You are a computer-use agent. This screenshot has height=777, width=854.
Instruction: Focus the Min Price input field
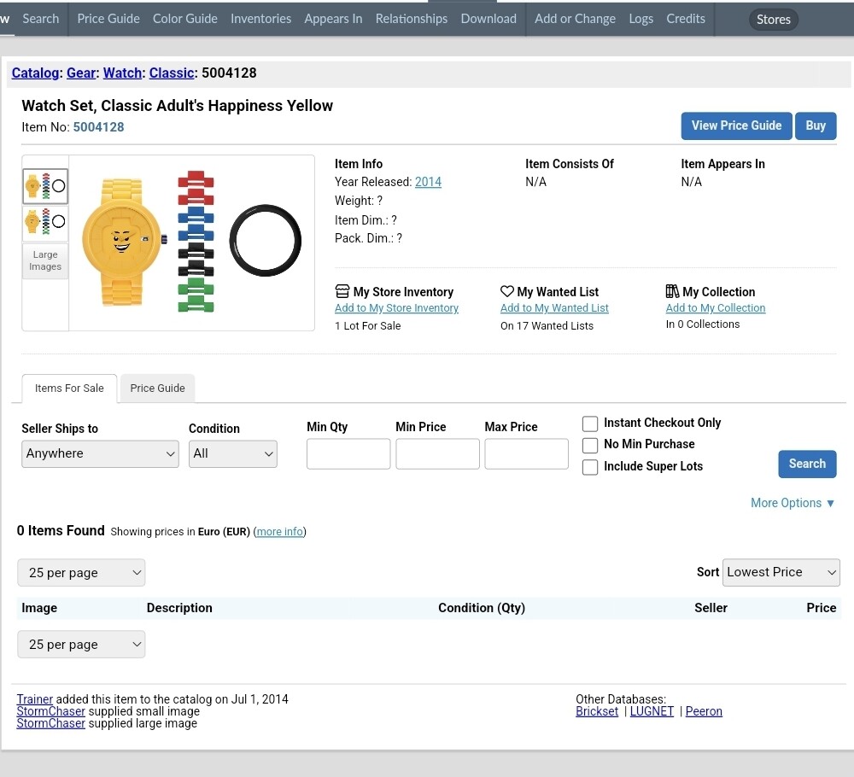coord(437,453)
